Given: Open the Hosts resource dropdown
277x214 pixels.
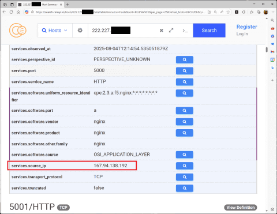Looking at the screenshot, I should tap(55, 31).
